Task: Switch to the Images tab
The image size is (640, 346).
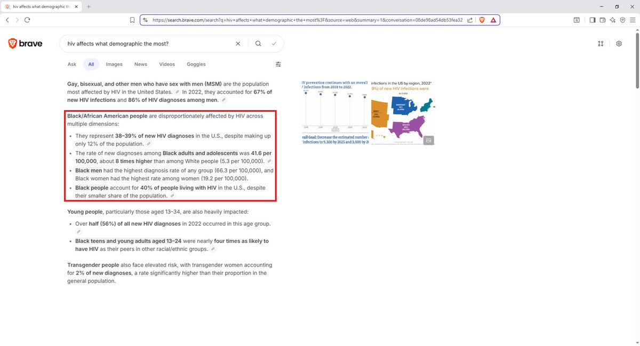Action: pyautogui.click(x=114, y=64)
